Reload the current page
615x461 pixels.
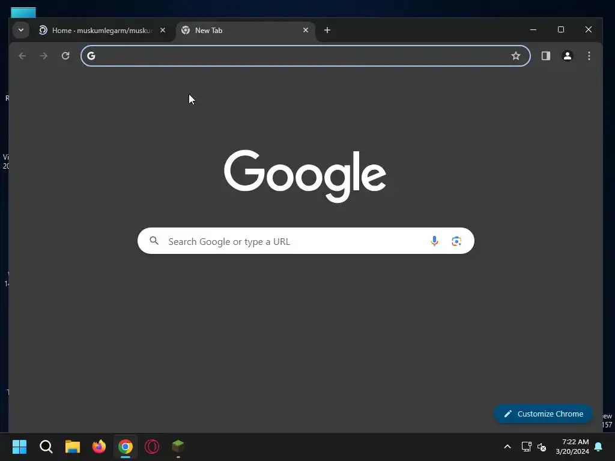pyautogui.click(x=65, y=56)
